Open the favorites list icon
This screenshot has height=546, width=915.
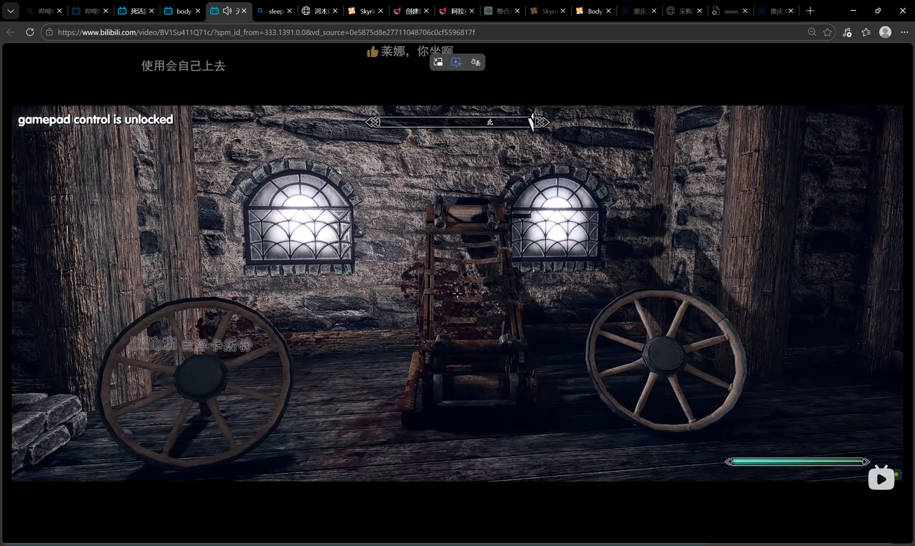866,32
